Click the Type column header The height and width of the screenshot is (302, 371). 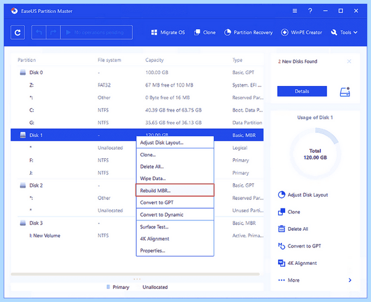click(x=237, y=60)
